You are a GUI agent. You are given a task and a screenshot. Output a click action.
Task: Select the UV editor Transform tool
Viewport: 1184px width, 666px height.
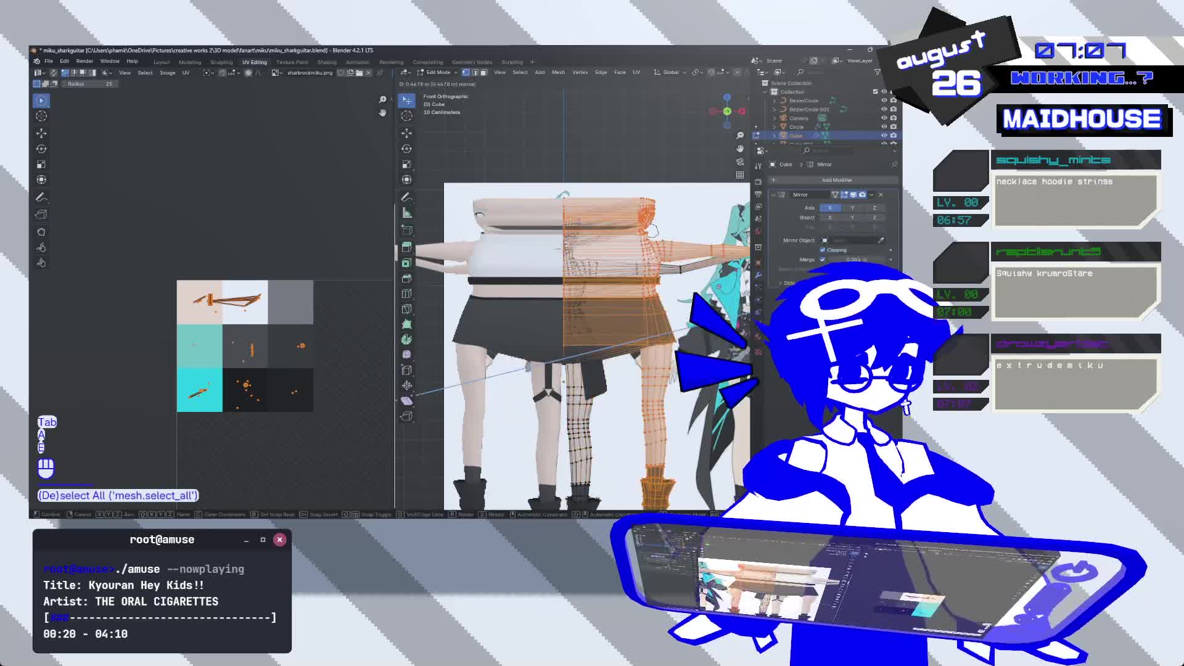[41, 179]
